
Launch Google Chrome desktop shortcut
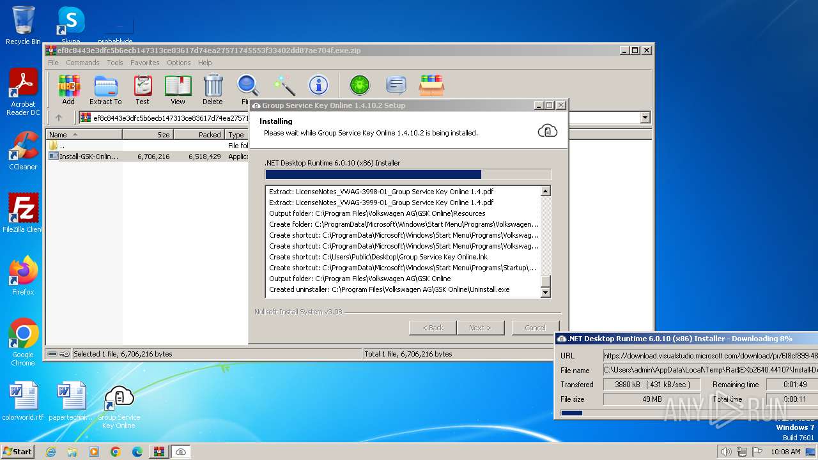tap(23, 342)
